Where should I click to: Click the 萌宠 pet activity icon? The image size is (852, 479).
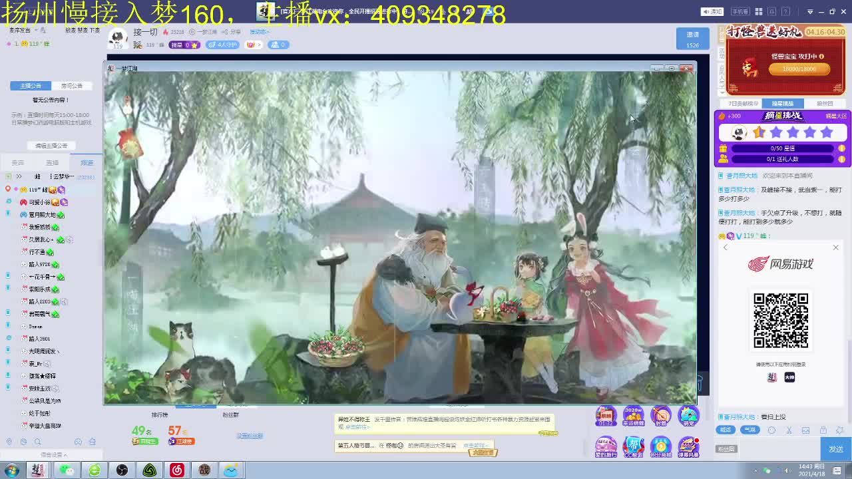point(688,416)
